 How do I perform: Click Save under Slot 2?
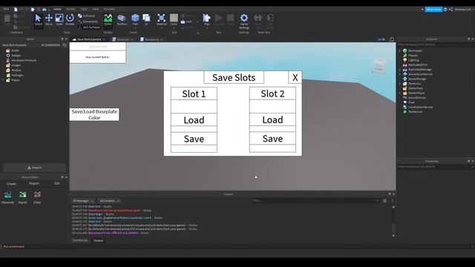click(x=272, y=139)
